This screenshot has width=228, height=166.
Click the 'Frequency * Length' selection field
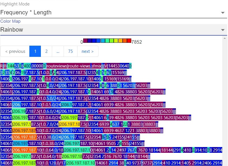tap(109, 13)
